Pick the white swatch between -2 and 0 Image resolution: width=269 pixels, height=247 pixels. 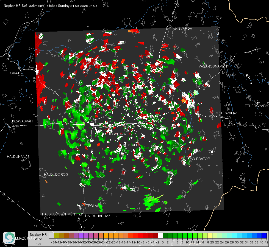tap(160, 235)
